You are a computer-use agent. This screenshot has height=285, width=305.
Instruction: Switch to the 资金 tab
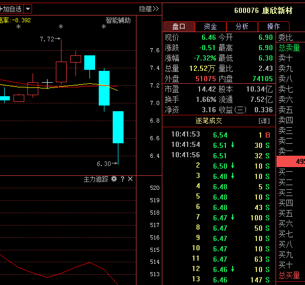pos(210,26)
